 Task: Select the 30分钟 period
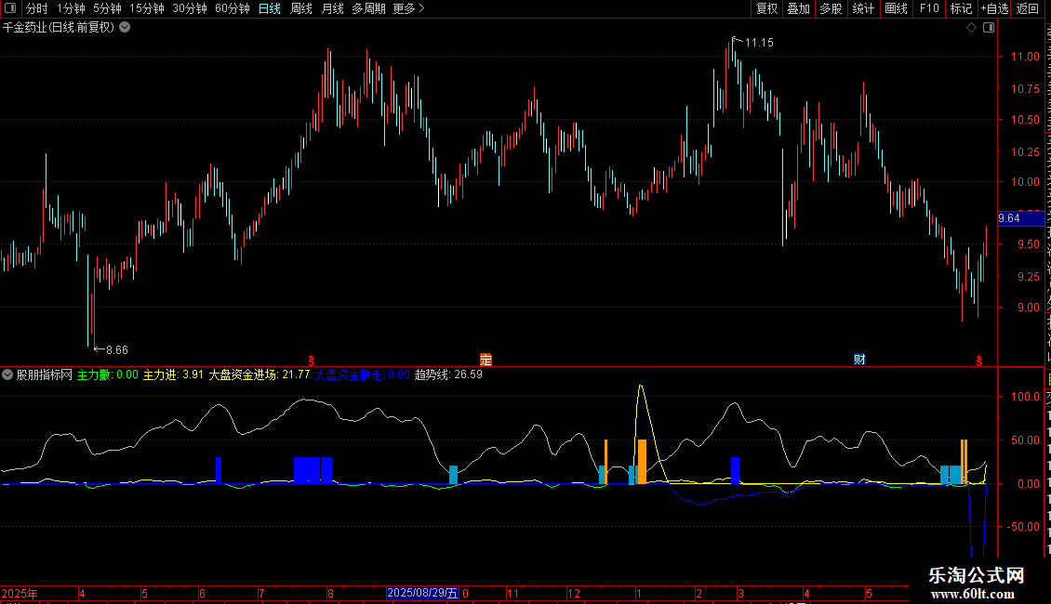click(x=190, y=8)
